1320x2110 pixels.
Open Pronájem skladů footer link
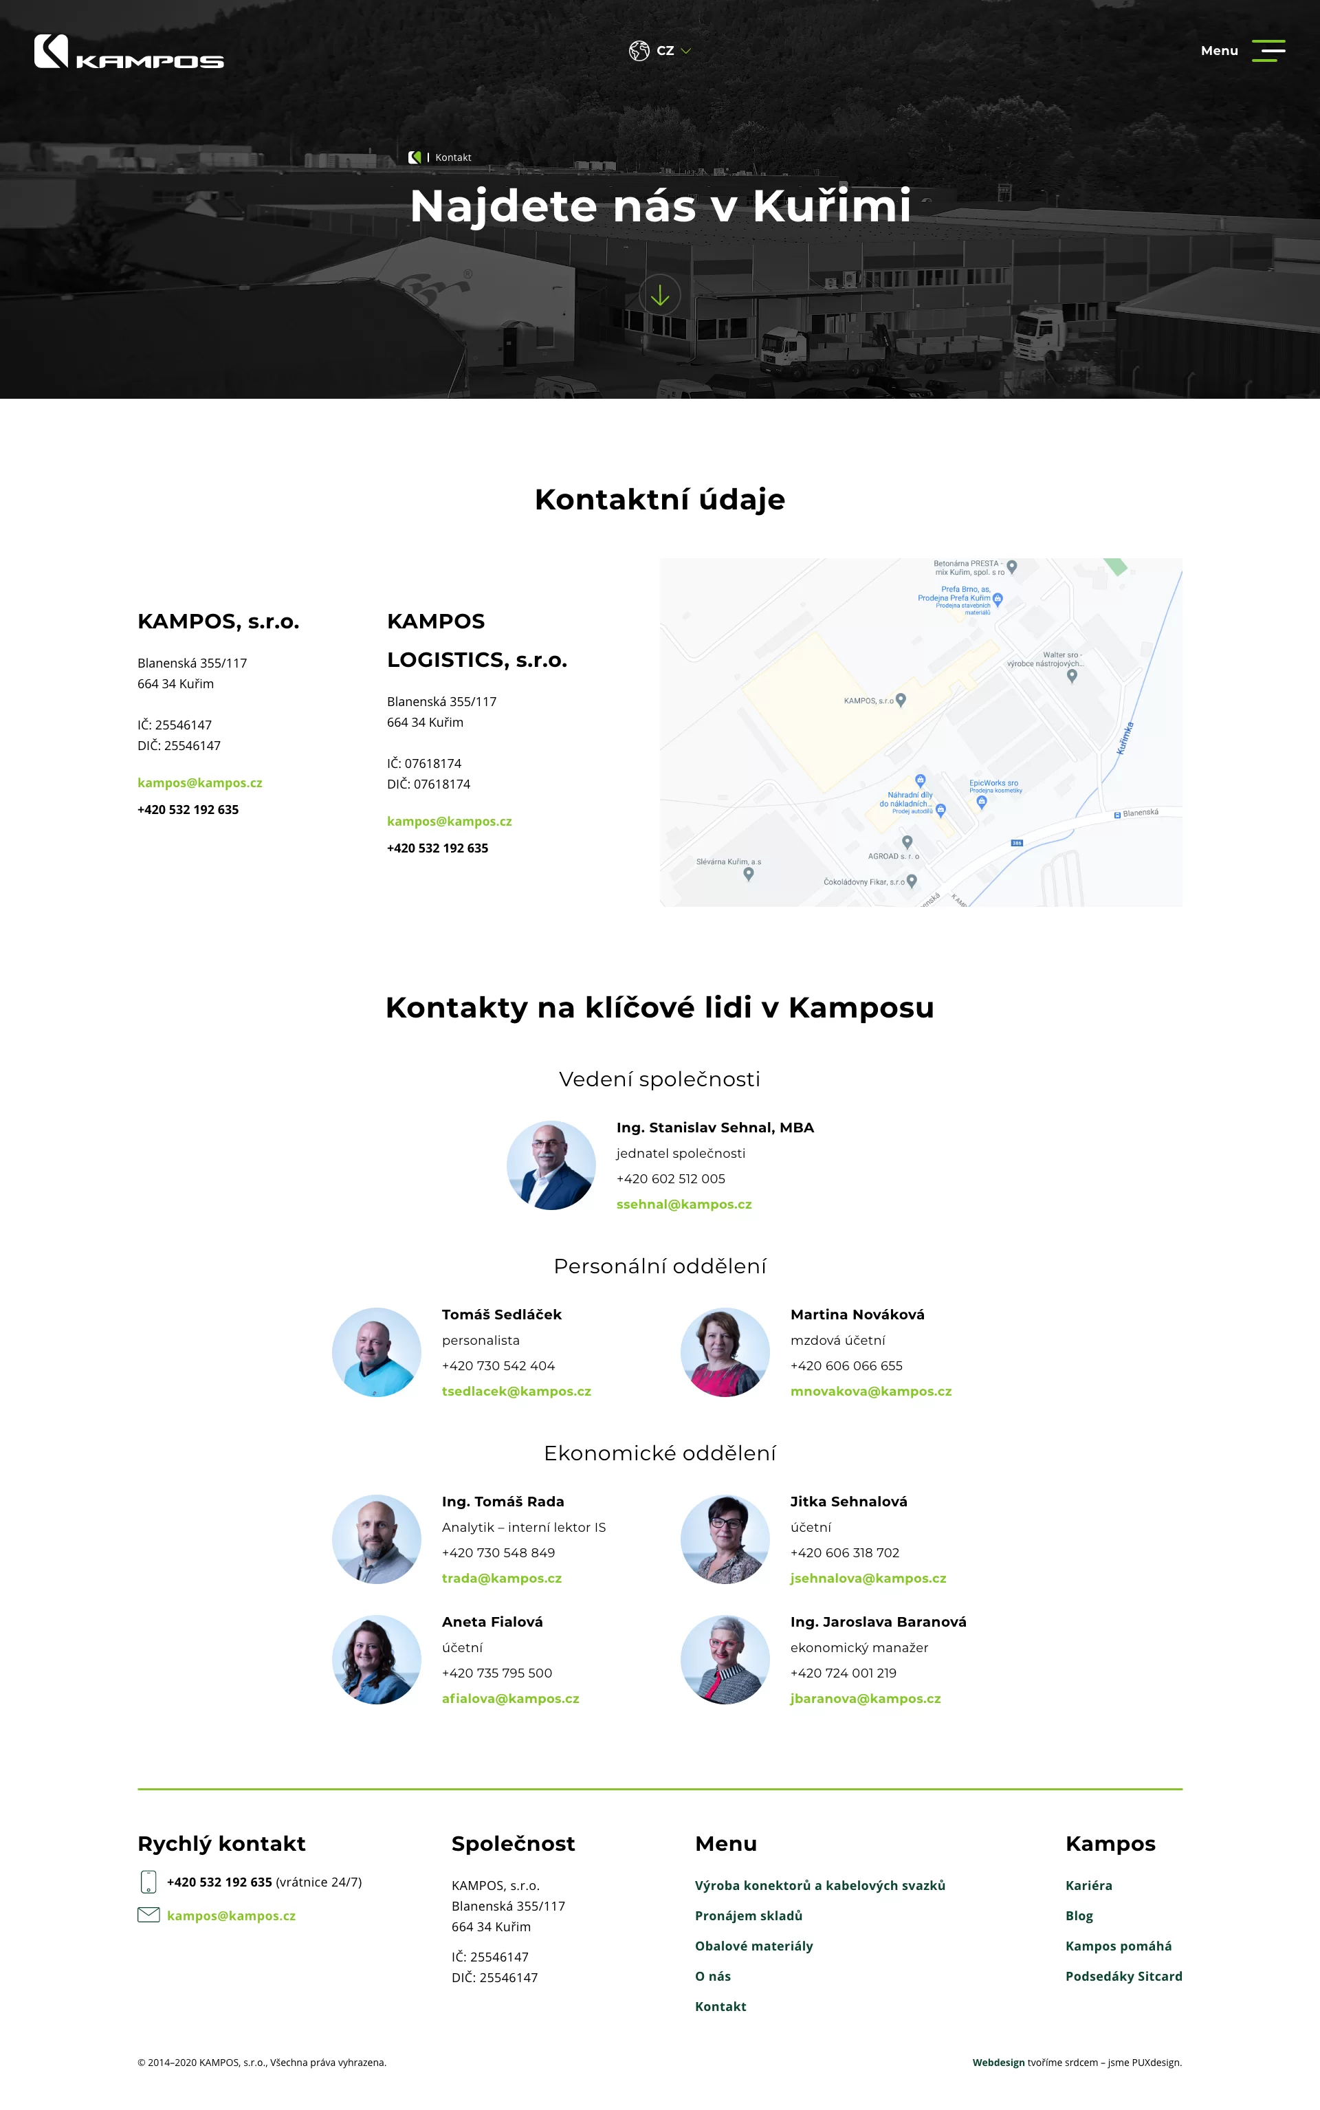(x=748, y=1915)
